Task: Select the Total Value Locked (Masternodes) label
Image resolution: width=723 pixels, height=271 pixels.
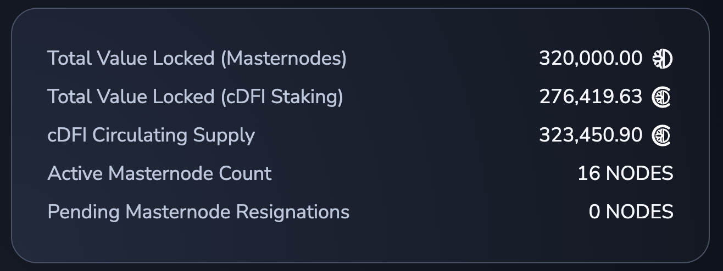Action: click(x=197, y=58)
